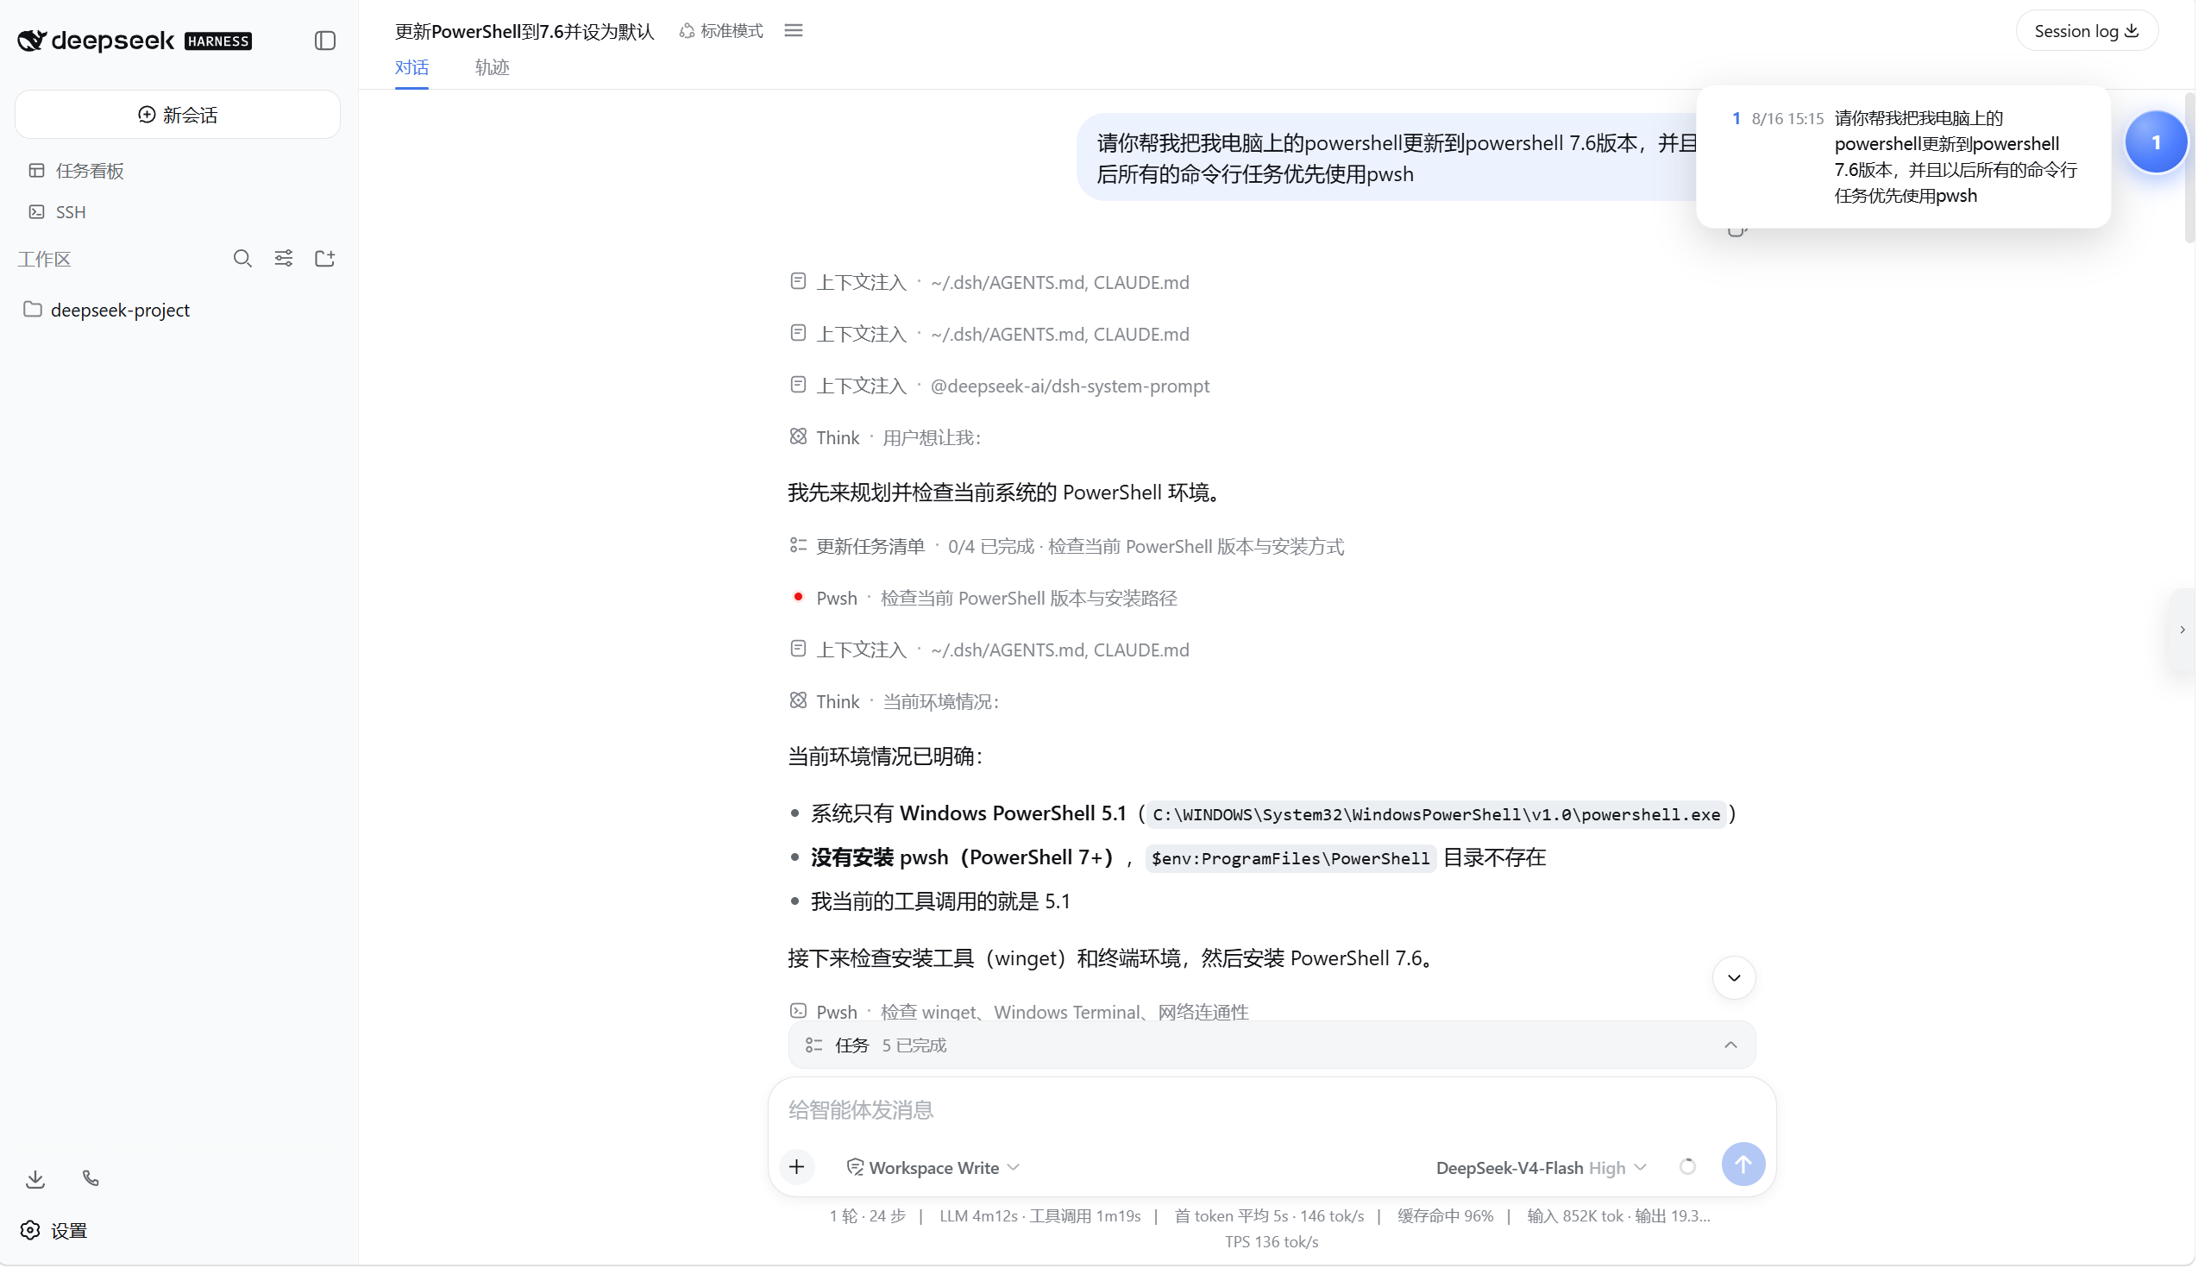
Task: Switch to the 对话 tab
Action: pyautogui.click(x=411, y=68)
